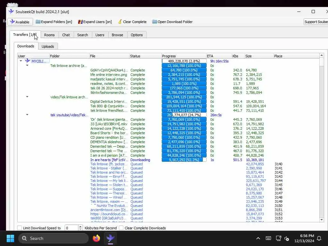Click the 92.3% In are hearts progress bar
328x246 pixels.
point(184,160)
